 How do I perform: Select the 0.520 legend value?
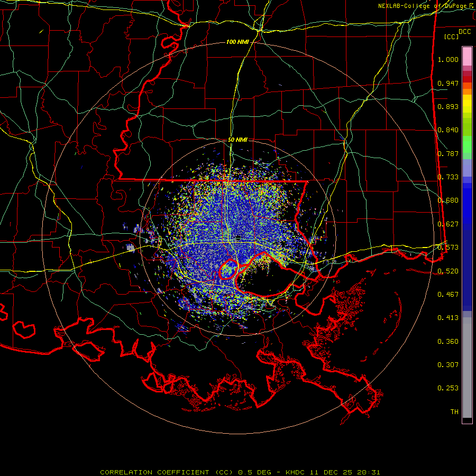(448, 271)
